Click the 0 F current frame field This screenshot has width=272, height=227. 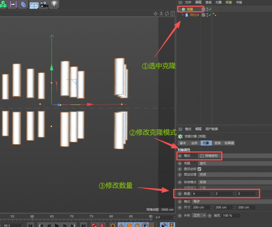[x=165, y=218]
